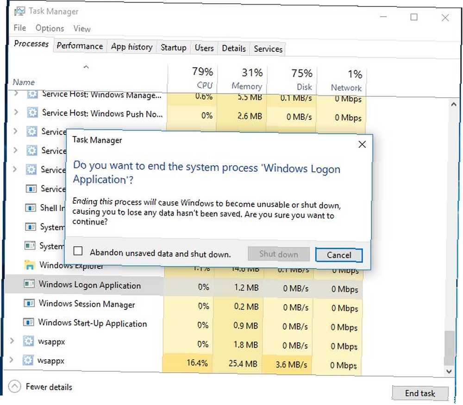Expand the first wsappx row
Viewport: 463px width, 405px height.
[x=12, y=341]
